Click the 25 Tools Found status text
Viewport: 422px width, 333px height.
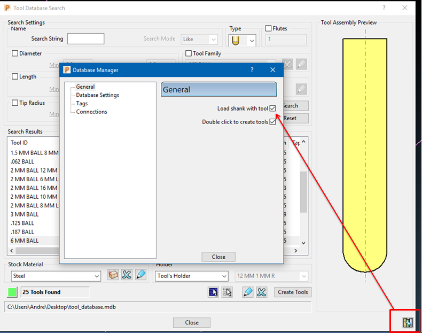pos(42,292)
